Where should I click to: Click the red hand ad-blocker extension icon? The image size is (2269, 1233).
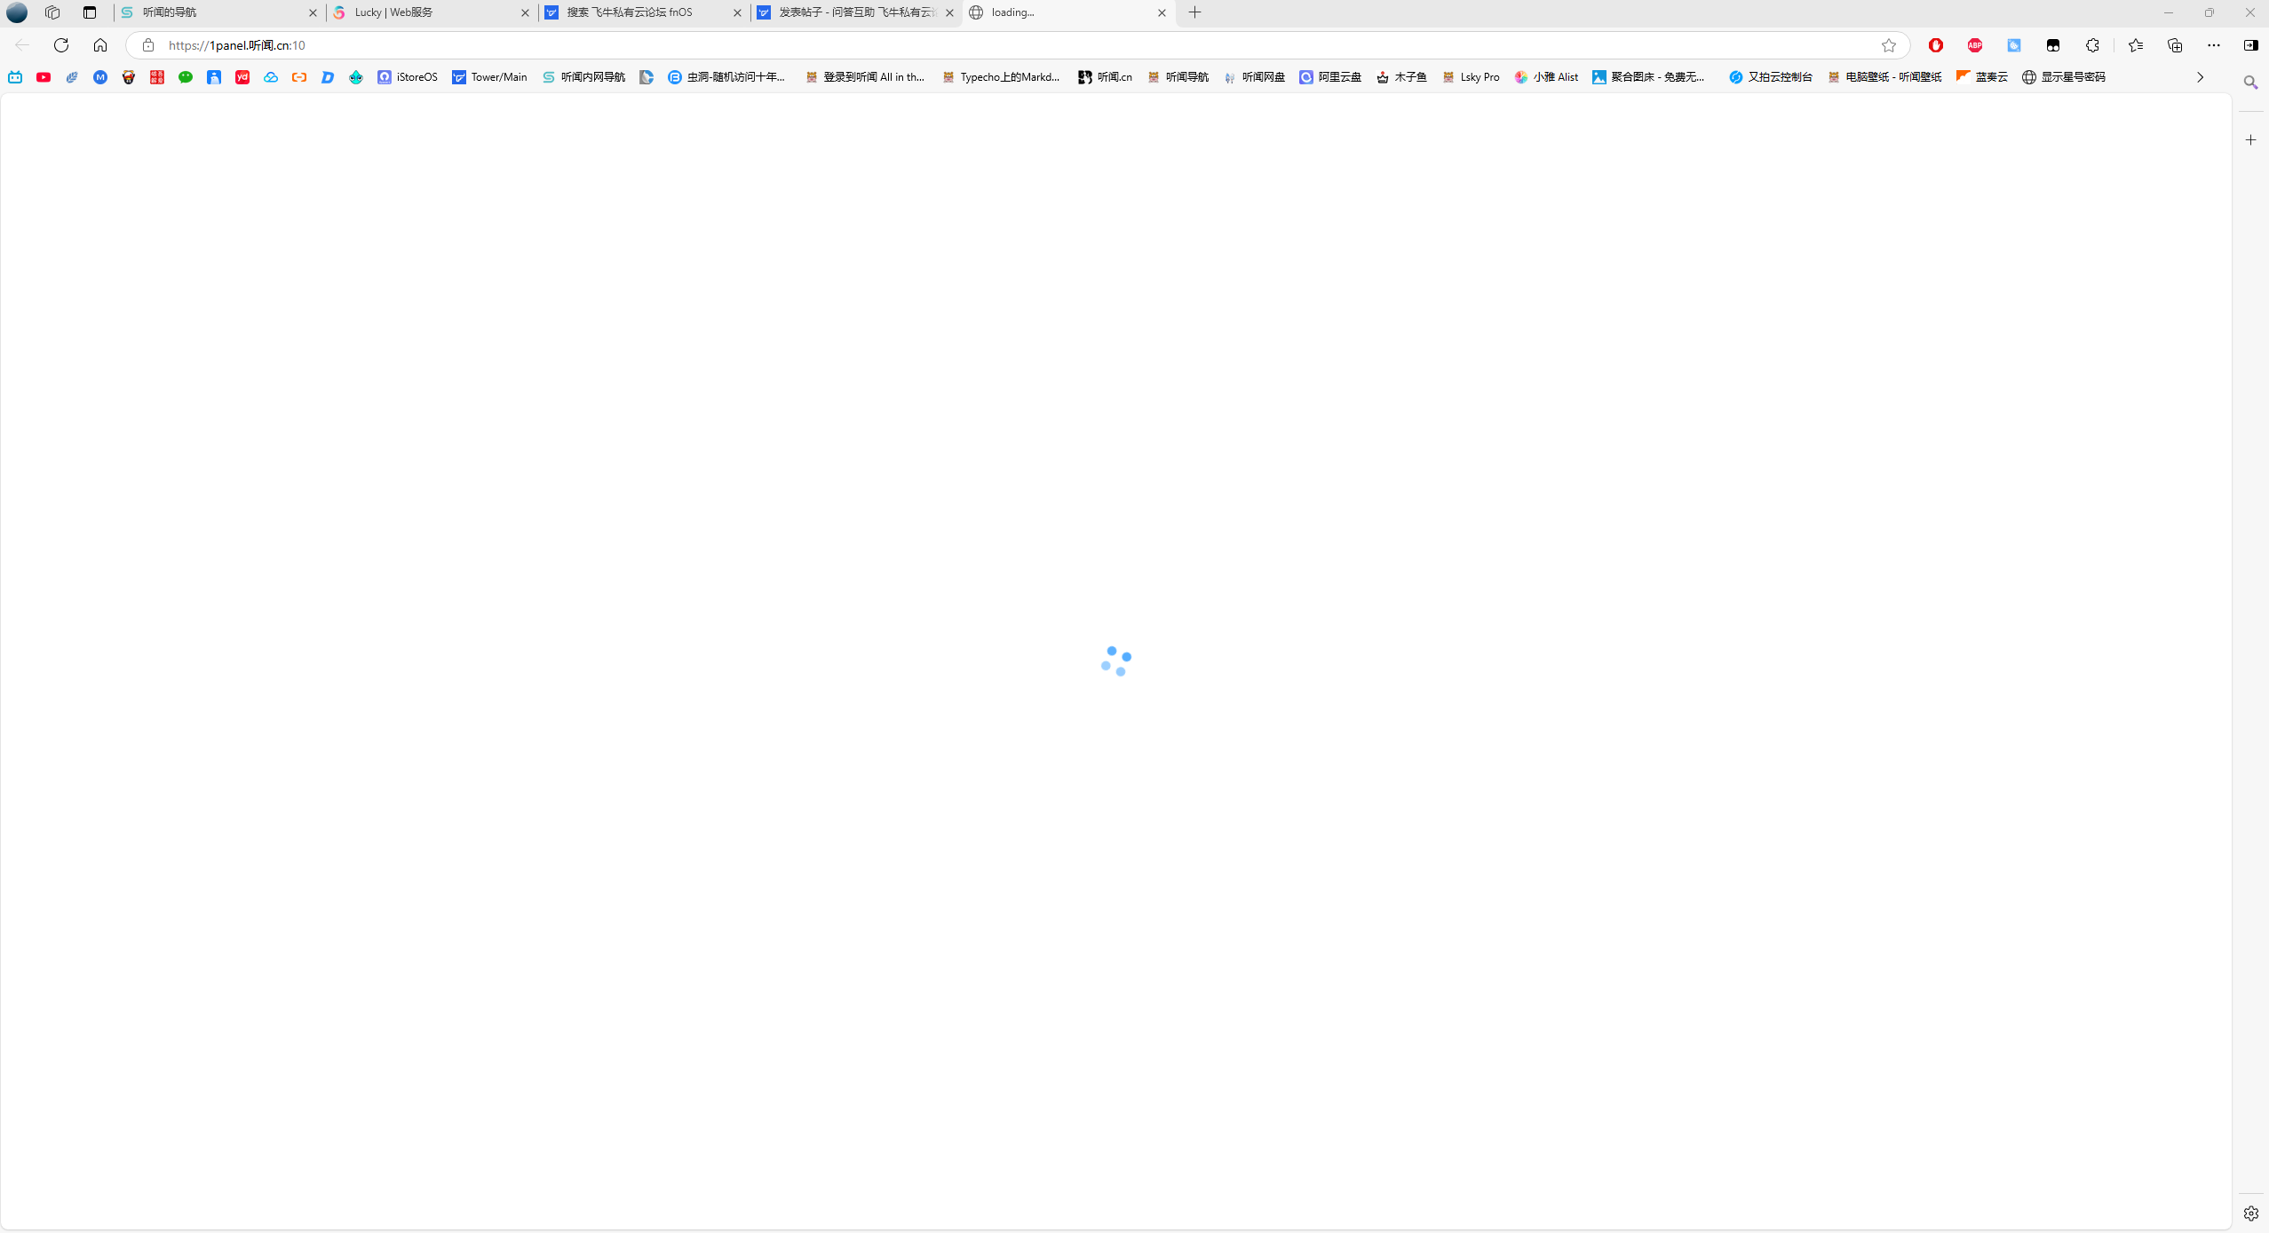point(1936,45)
